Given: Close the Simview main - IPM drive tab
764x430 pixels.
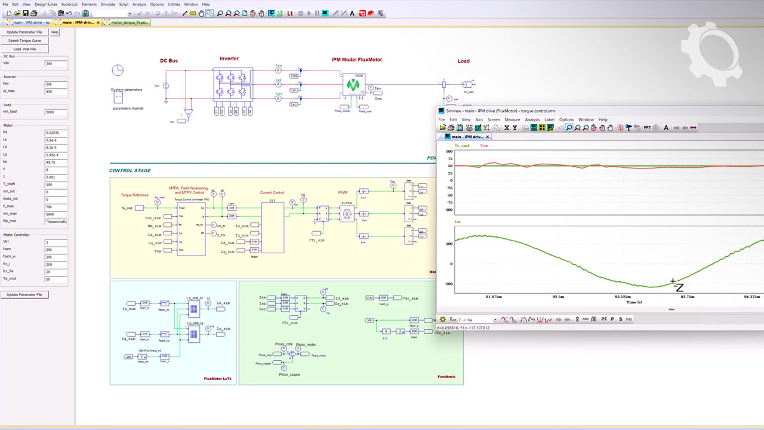Looking at the screenshot, I should 488,137.
